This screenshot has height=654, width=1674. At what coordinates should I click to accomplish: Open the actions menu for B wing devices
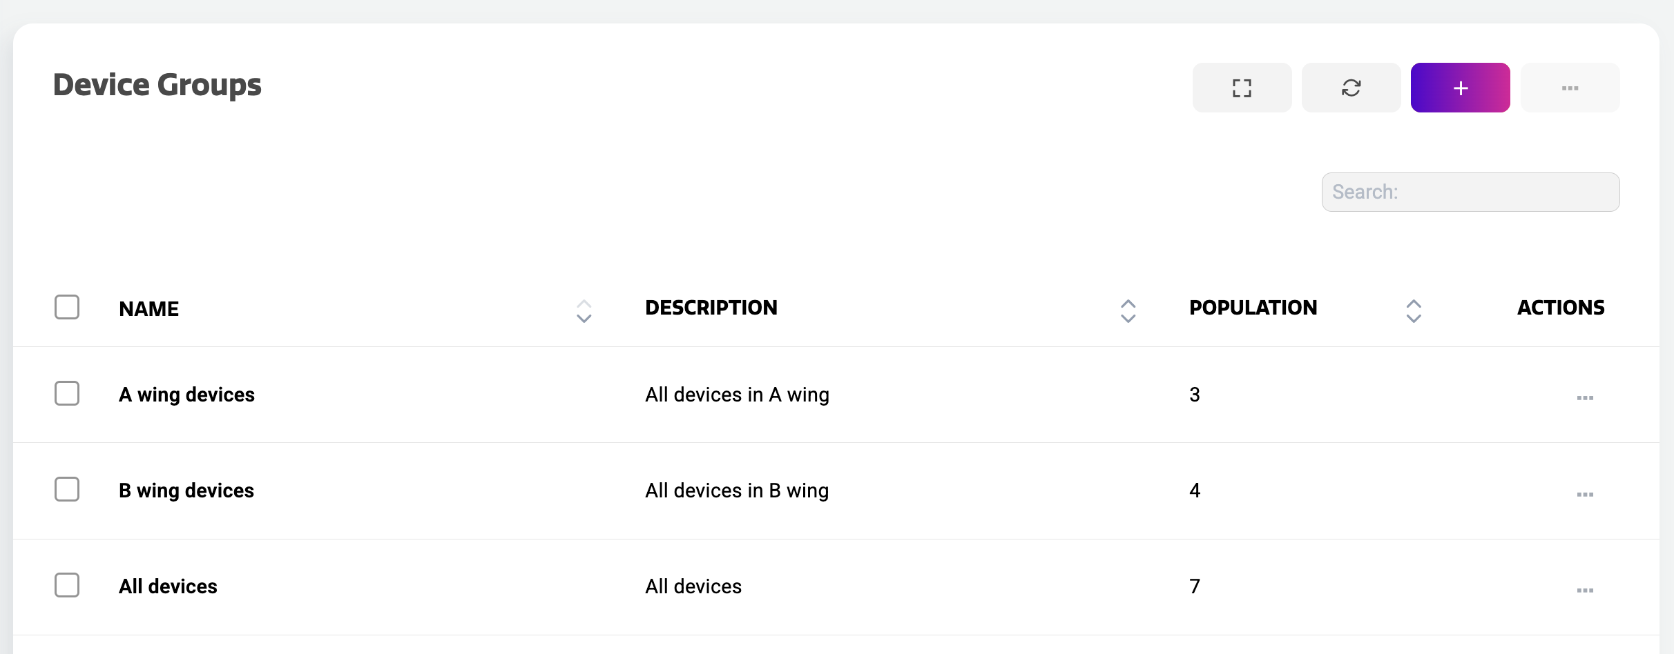[x=1584, y=493]
